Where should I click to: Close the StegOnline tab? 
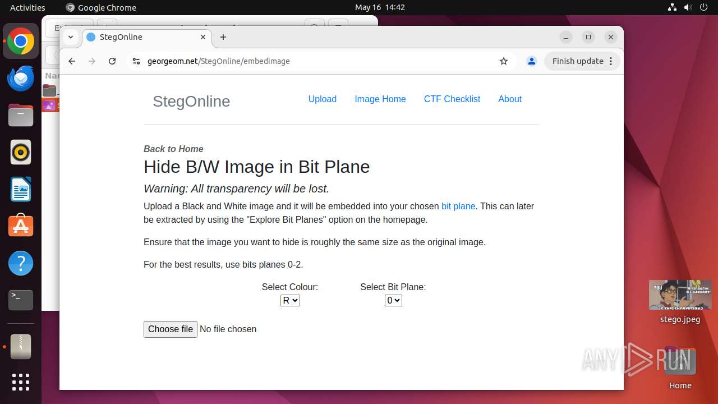pos(204,37)
